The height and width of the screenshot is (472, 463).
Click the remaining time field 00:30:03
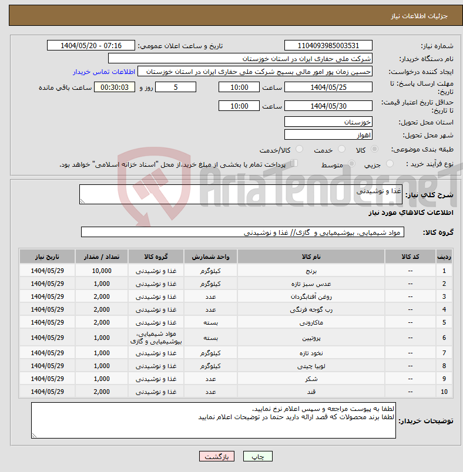pos(115,87)
